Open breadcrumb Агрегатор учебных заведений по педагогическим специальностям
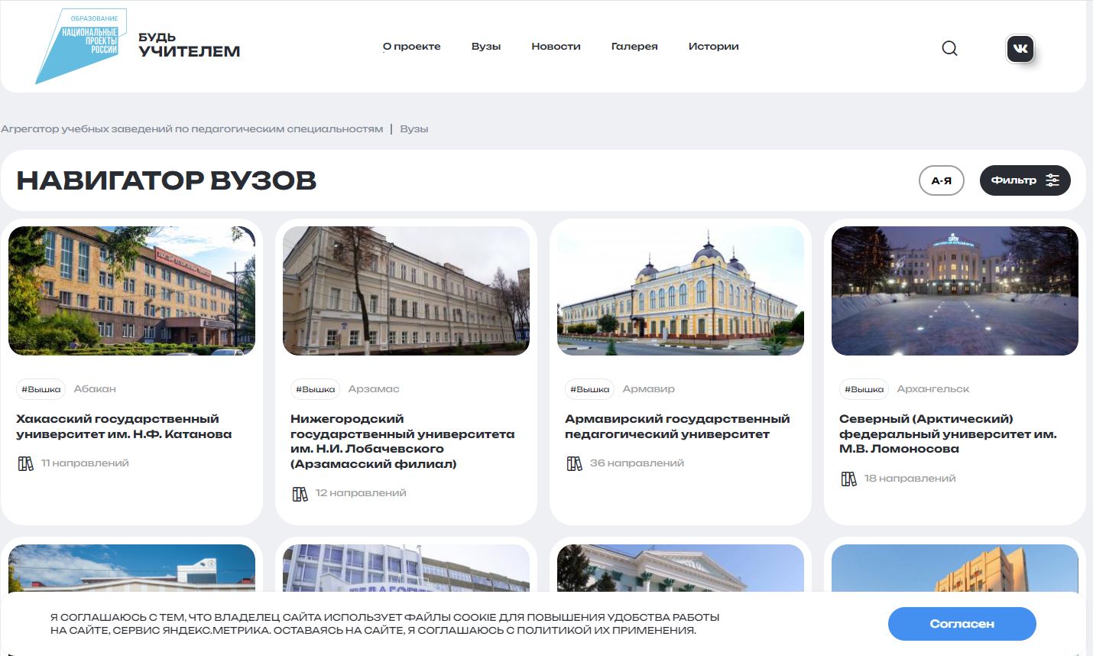The height and width of the screenshot is (656, 1093). (192, 129)
